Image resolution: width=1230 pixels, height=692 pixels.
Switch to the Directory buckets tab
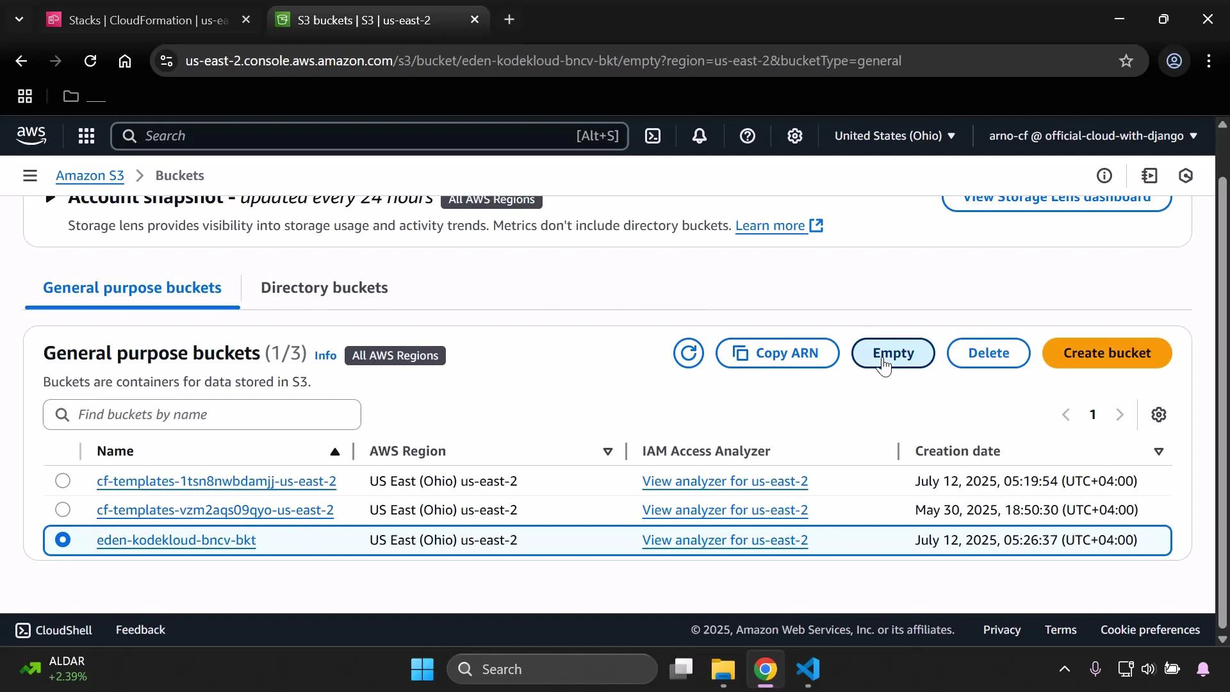(324, 288)
